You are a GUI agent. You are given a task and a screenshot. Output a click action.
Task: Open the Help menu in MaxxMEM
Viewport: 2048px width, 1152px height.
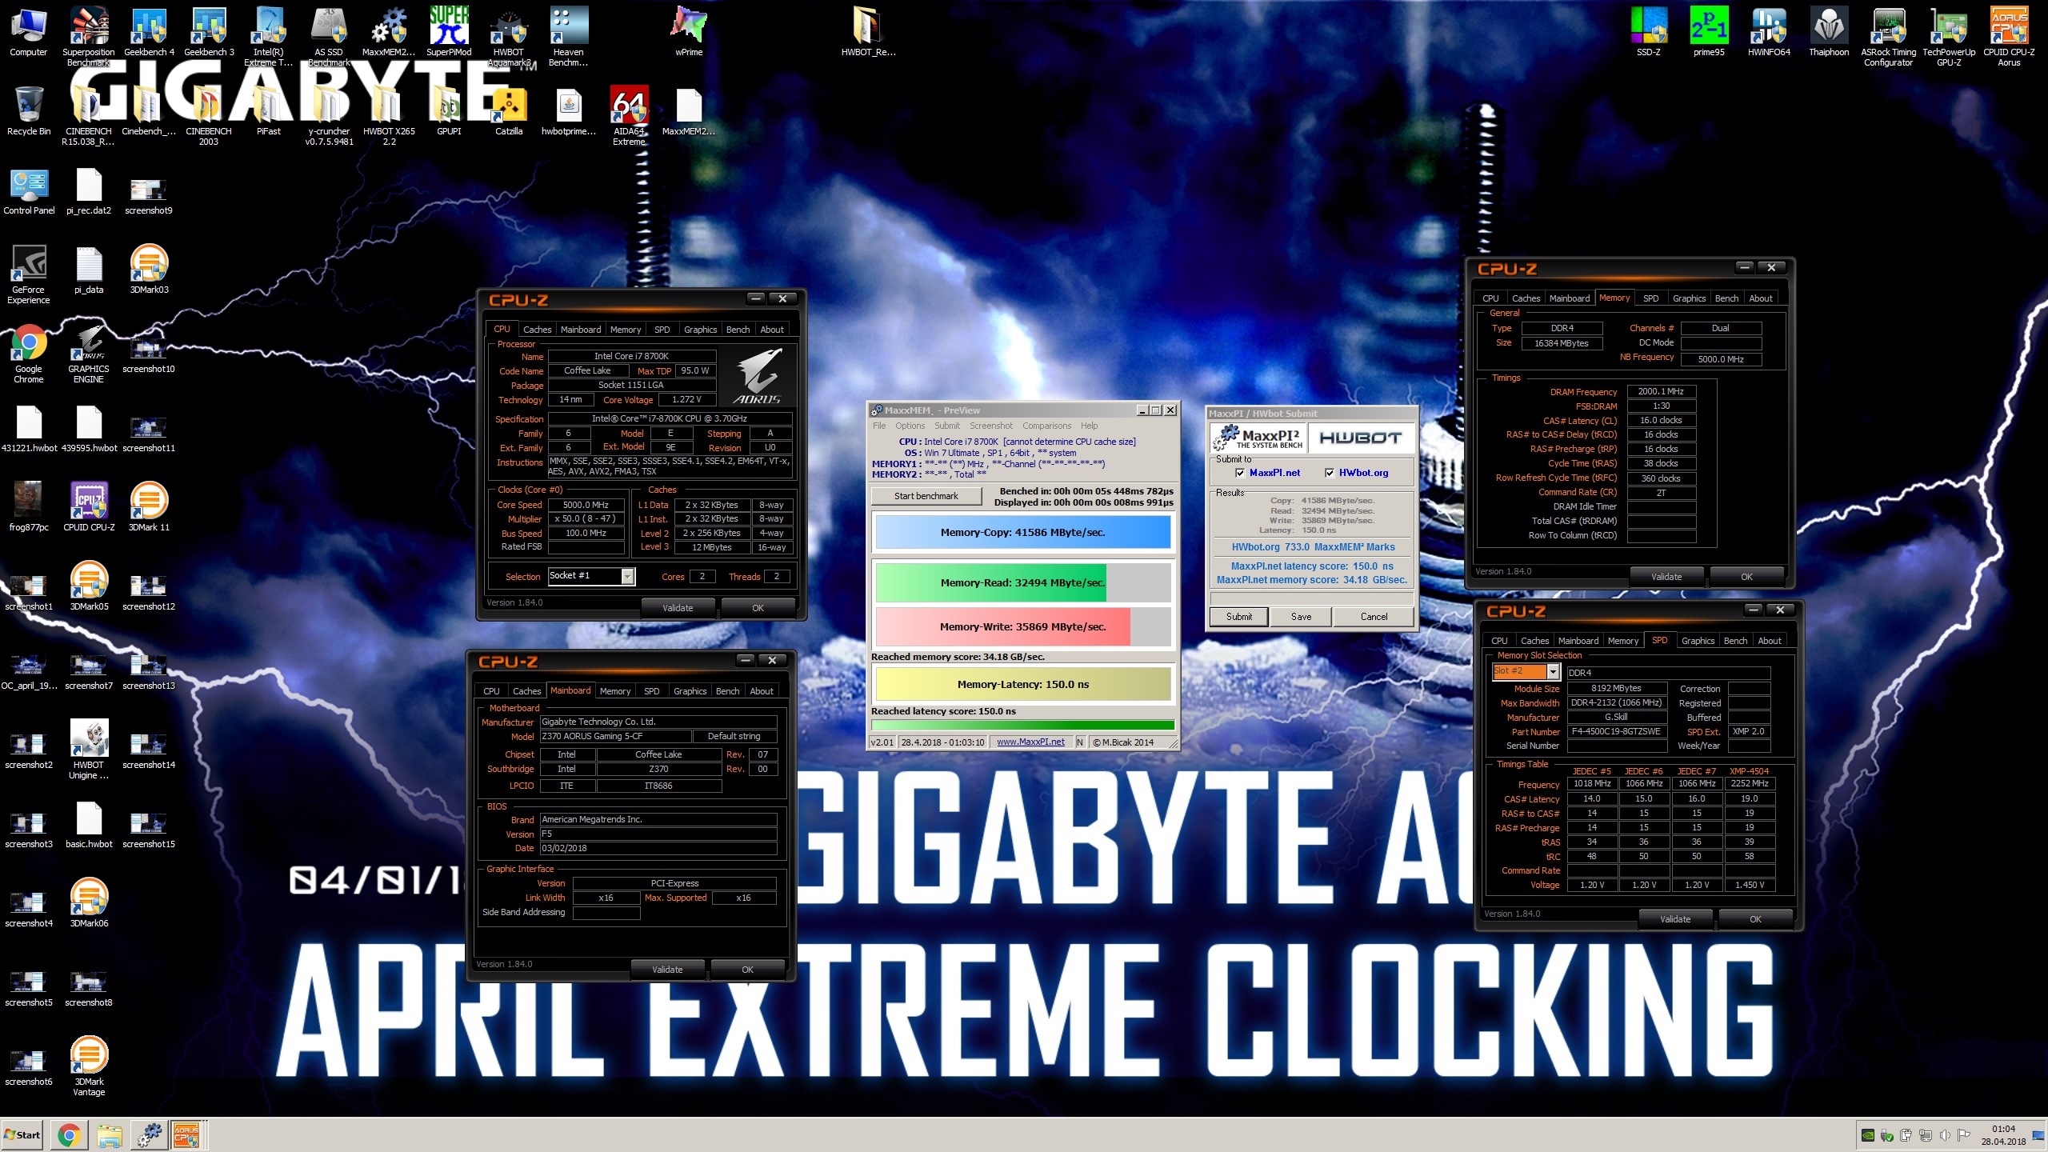point(1089,426)
